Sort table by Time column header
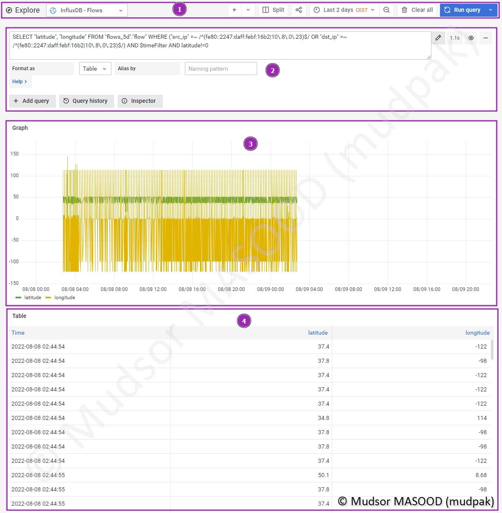 tap(18, 333)
